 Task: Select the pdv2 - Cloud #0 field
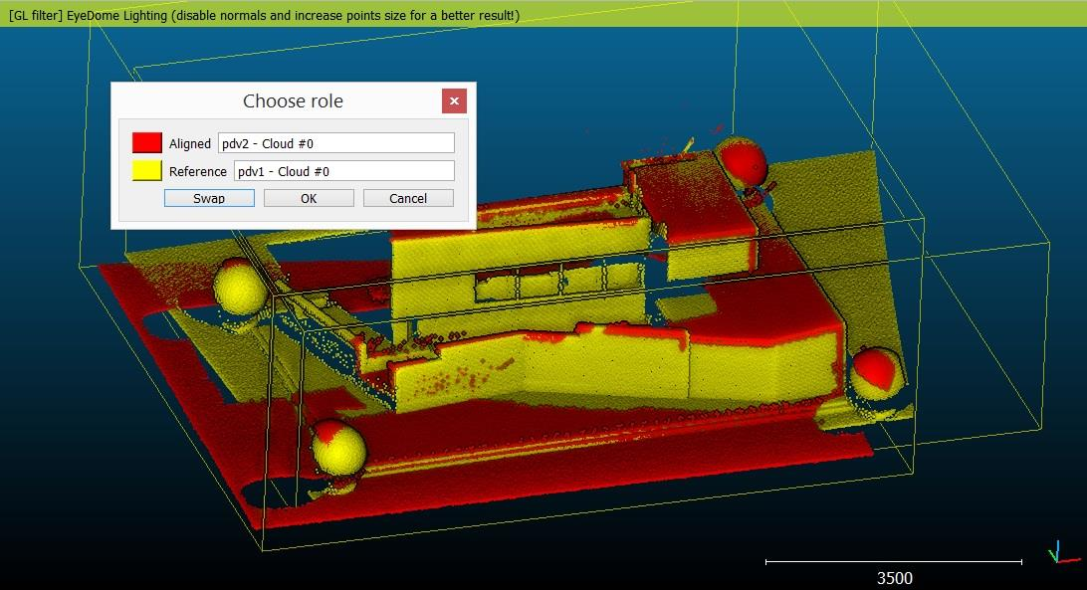point(335,143)
